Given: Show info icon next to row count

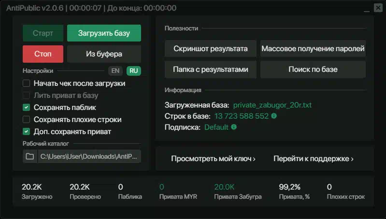Looking at the screenshot, I should (274, 116).
